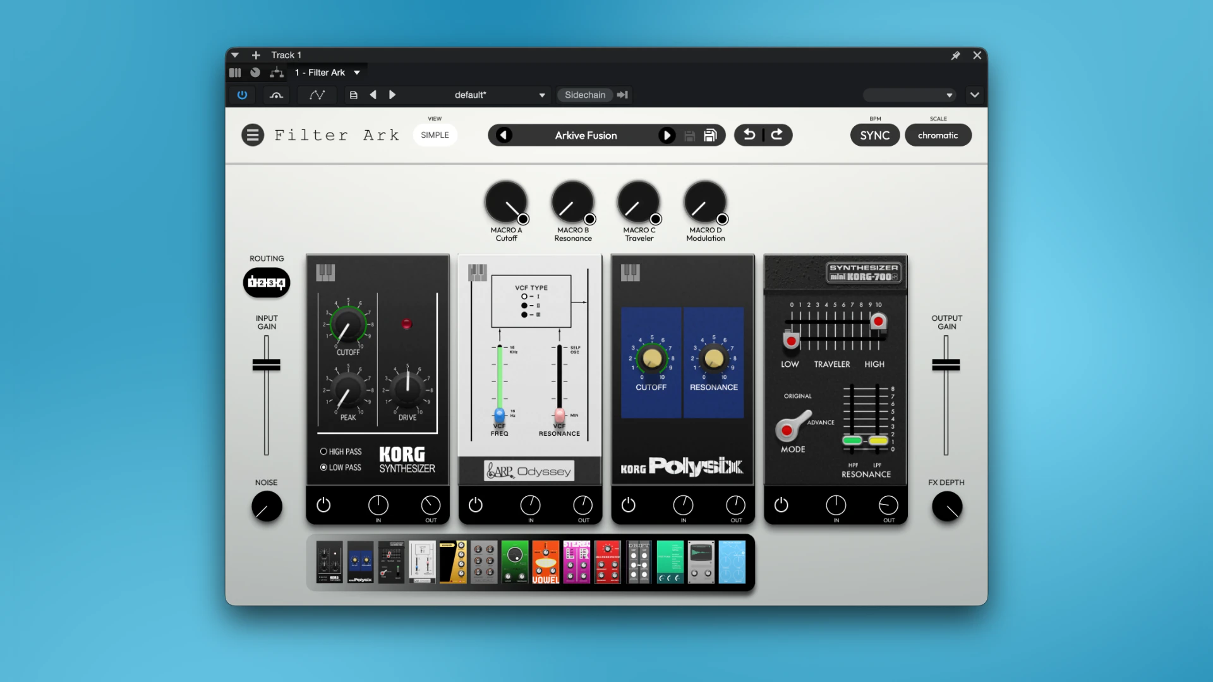Expand the Track 1 dropdown arrow

(x=235, y=55)
